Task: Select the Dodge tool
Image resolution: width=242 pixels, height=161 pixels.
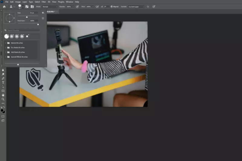Action: (x=3, y=74)
